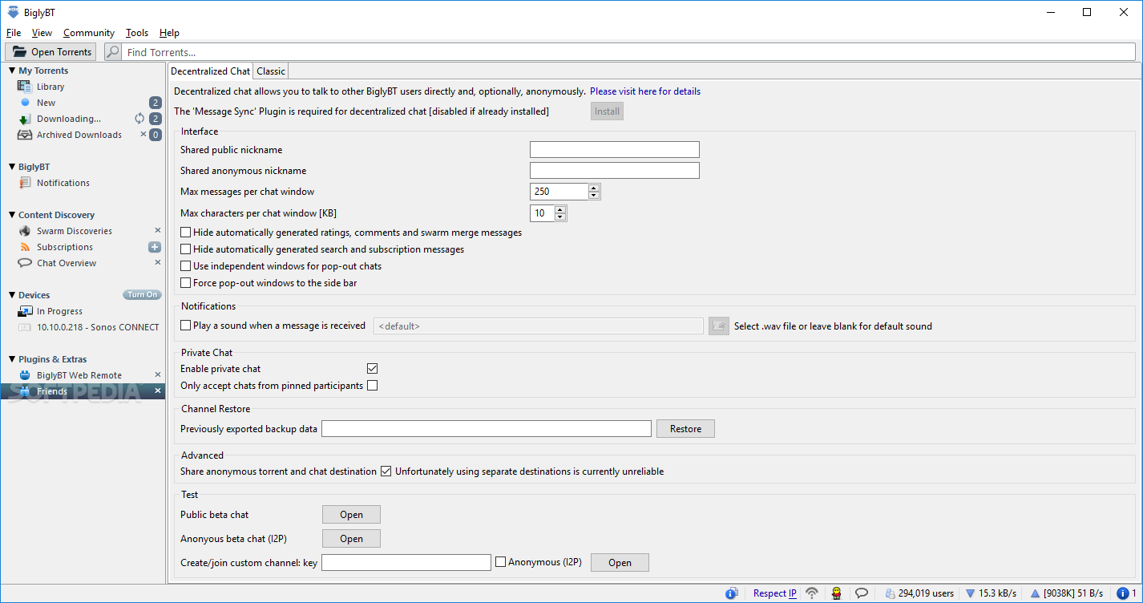
Task: Collapse the Content Discovery section
Action: 12,215
